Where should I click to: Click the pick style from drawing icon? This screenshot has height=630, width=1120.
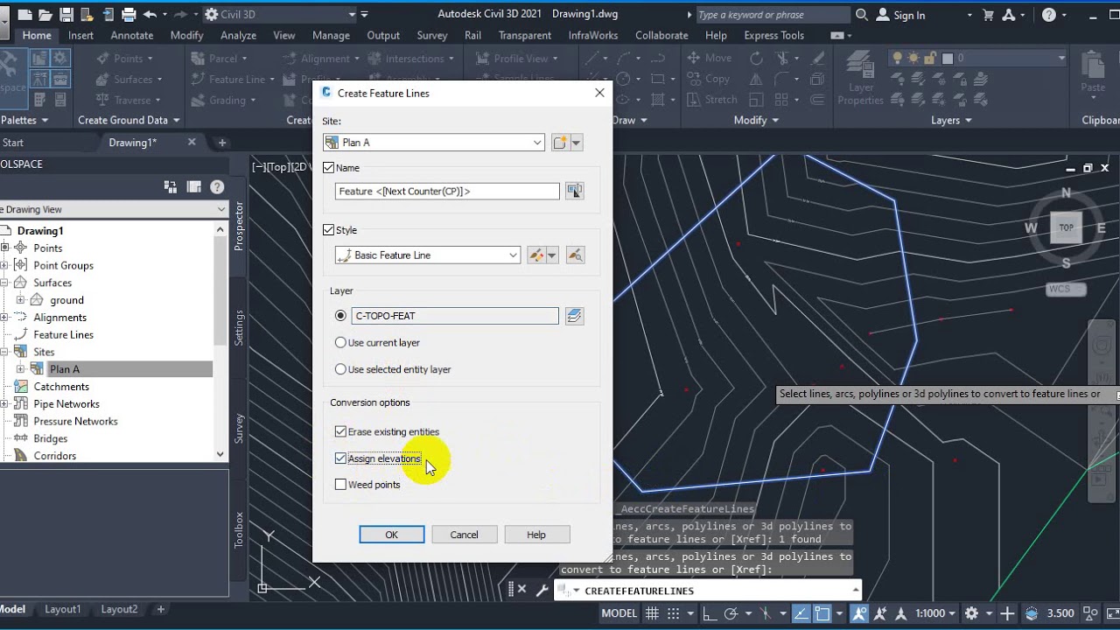point(574,255)
